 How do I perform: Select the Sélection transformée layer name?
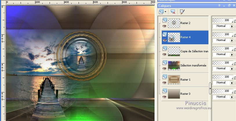(x=193, y=65)
